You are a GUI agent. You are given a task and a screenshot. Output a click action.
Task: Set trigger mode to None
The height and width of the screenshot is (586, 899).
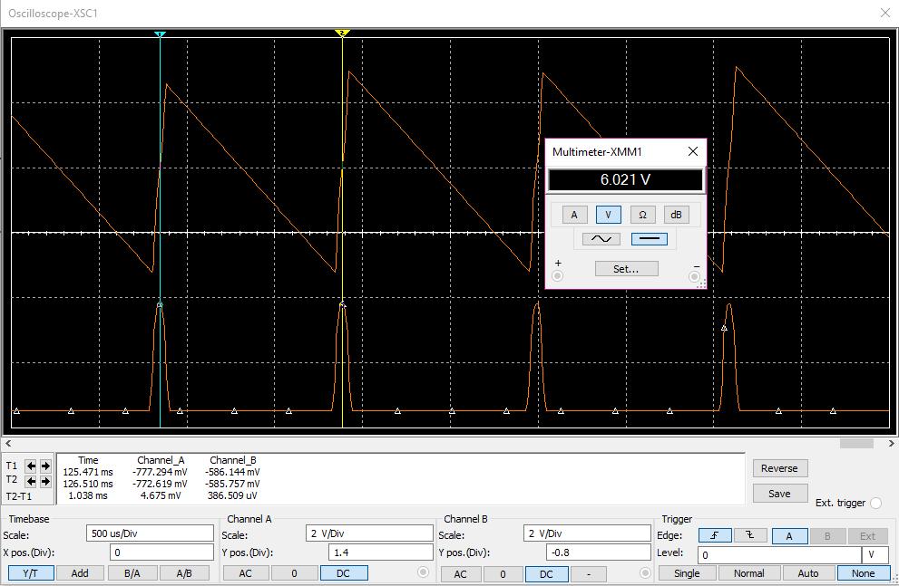click(x=863, y=572)
